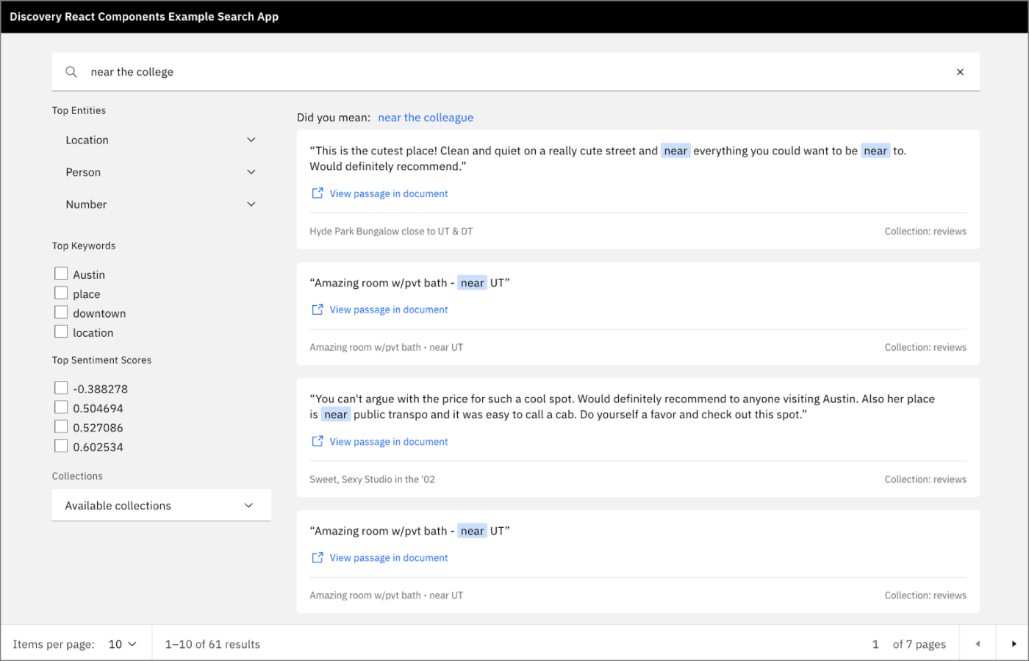Check the Austin keyword checkbox
1029x661 pixels.
pyautogui.click(x=61, y=274)
